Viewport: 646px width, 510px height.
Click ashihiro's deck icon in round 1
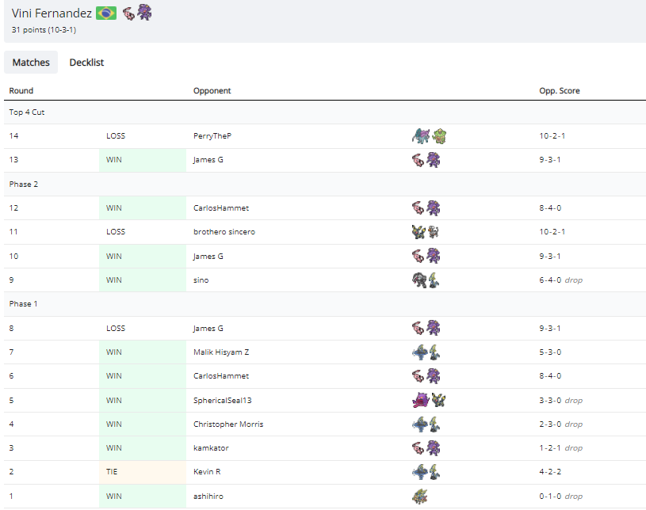tap(420, 496)
